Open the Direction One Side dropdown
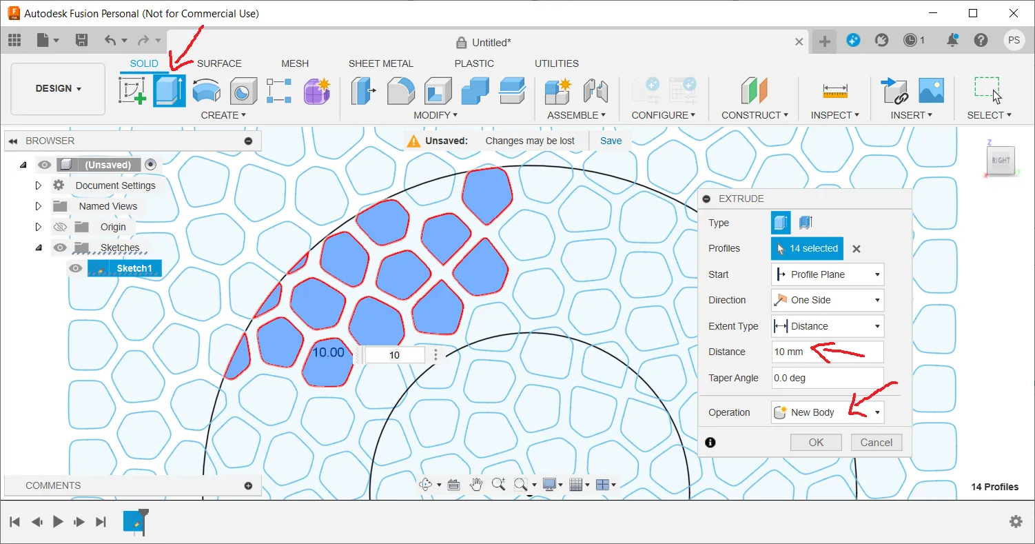This screenshot has width=1035, height=544. coord(828,300)
